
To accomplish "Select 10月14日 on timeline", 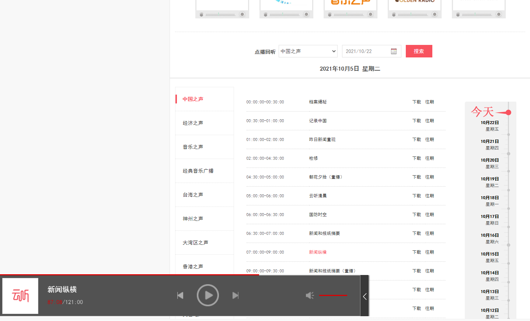I will click(489, 276).
